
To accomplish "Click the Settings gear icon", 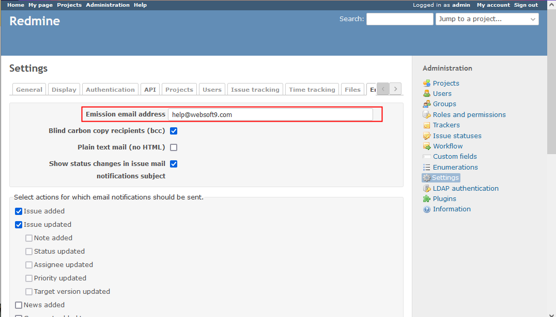I will tap(427, 178).
